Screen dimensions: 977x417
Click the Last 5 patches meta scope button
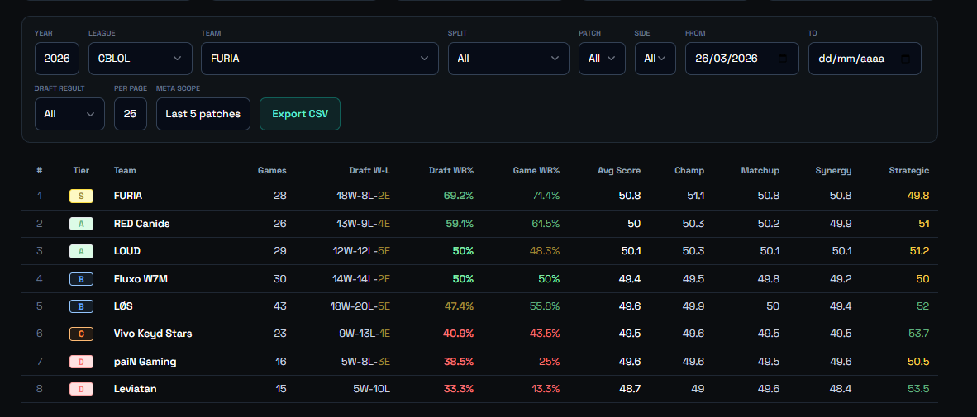pyautogui.click(x=203, y=114)
